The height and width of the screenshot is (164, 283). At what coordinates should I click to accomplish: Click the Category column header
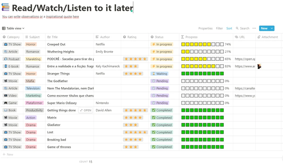point(11,37)
